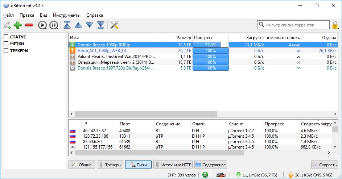Click peers list horizontal scrollbar thumb
342x179 pixels.
pos(159,153)
